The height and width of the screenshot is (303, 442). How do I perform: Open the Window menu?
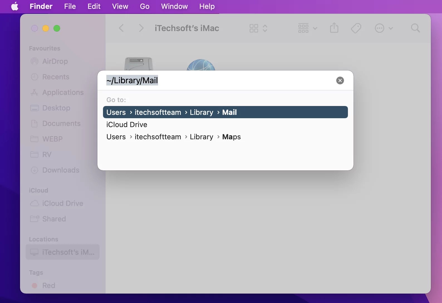174,6
